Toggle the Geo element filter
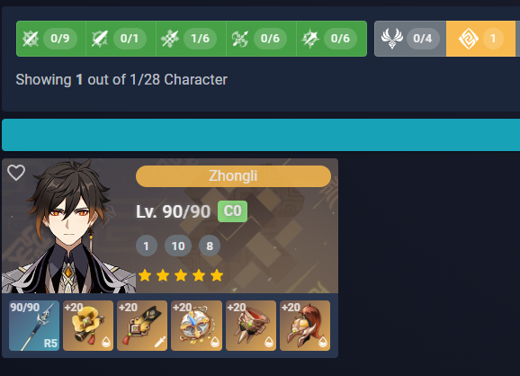The image size is (520, 376). 481,39
